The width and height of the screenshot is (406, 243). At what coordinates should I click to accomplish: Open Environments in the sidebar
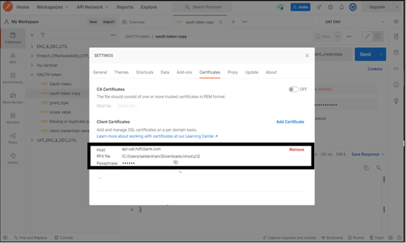click(13, 78)
